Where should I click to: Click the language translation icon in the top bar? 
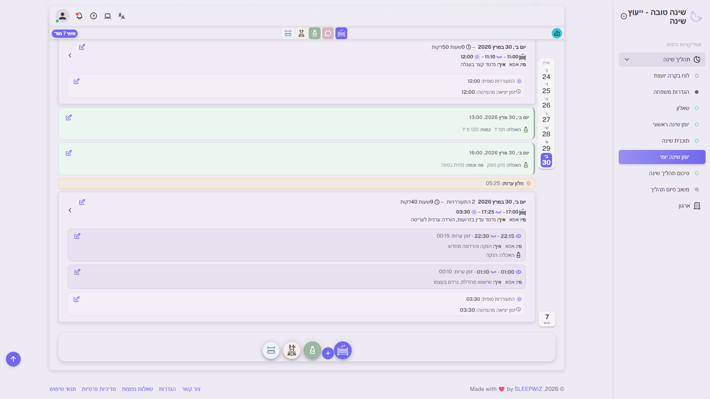(x=121, y=16)
